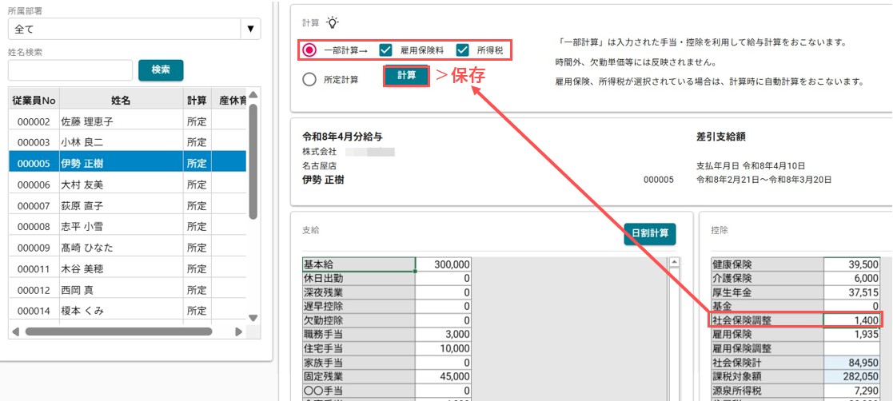Click the 深夜残業 value cell
Screen dimensions: 893x401
point(444,292)
